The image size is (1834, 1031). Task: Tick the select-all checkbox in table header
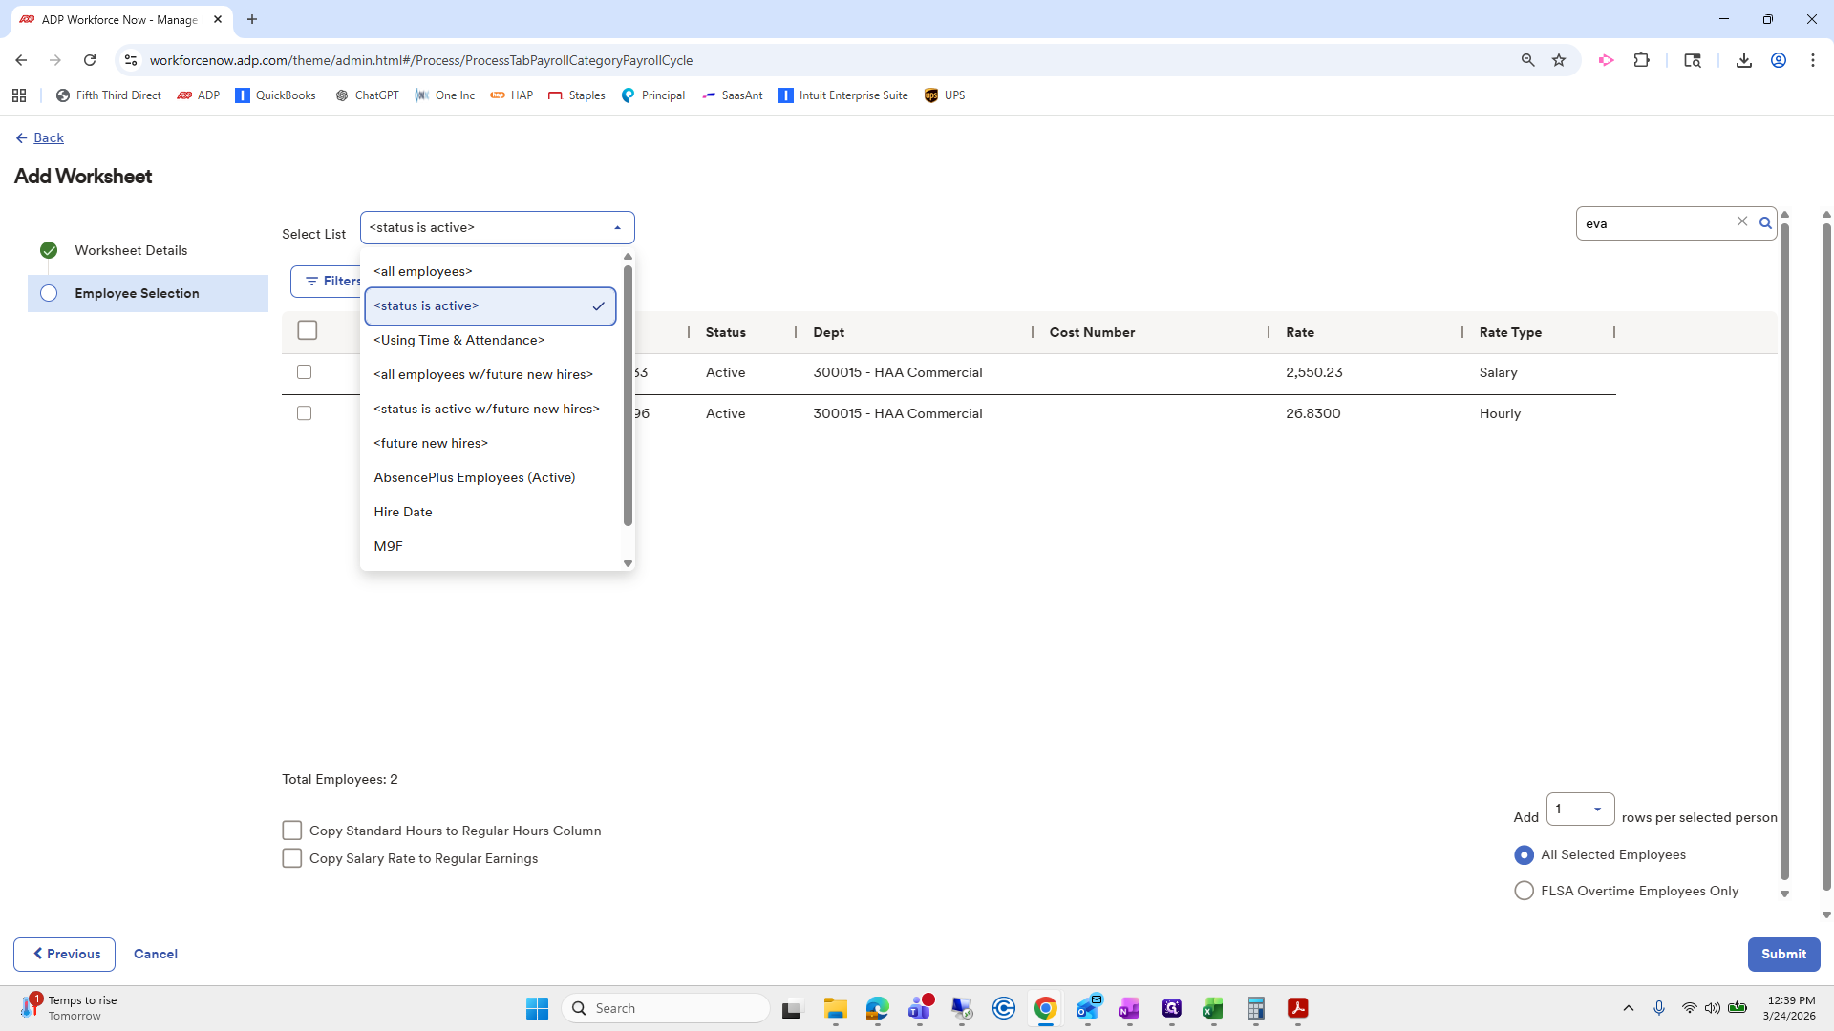click(x=308, y=330)
